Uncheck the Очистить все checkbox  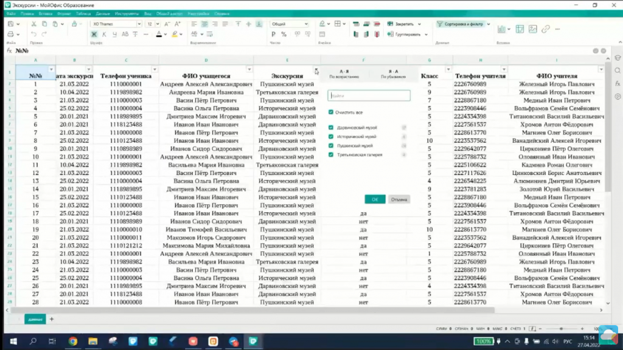331,112
